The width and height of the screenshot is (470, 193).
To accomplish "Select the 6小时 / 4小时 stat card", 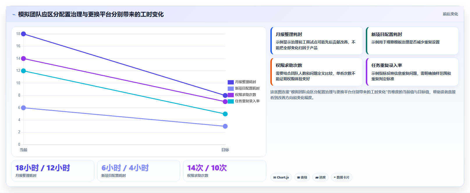I will click(x=139, y=171).
